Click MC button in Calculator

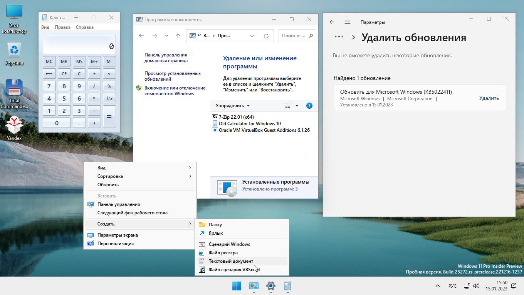click(49, 61)
